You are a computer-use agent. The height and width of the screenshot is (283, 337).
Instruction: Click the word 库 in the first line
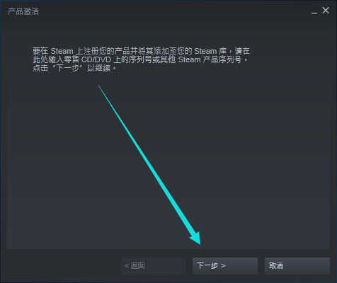(x=222, y=51)
